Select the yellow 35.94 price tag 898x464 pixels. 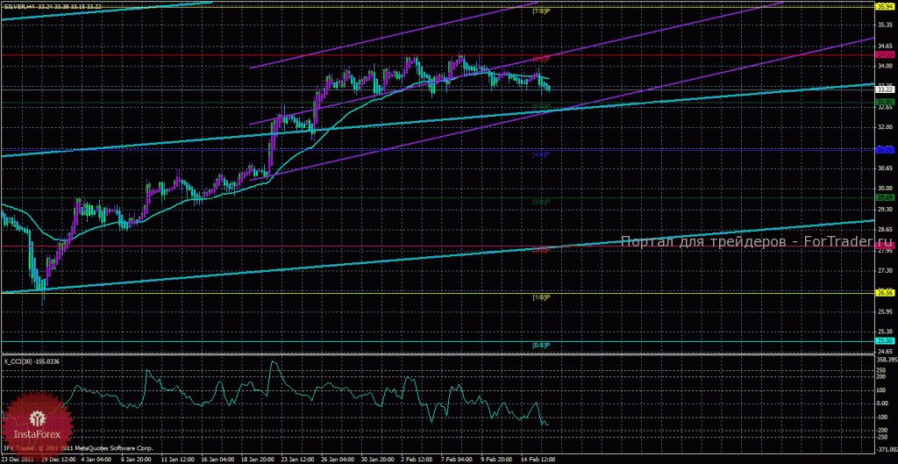point(886,6)
